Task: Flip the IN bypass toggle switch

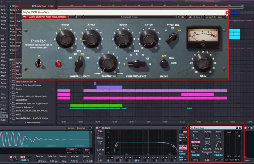Action: 39,64
